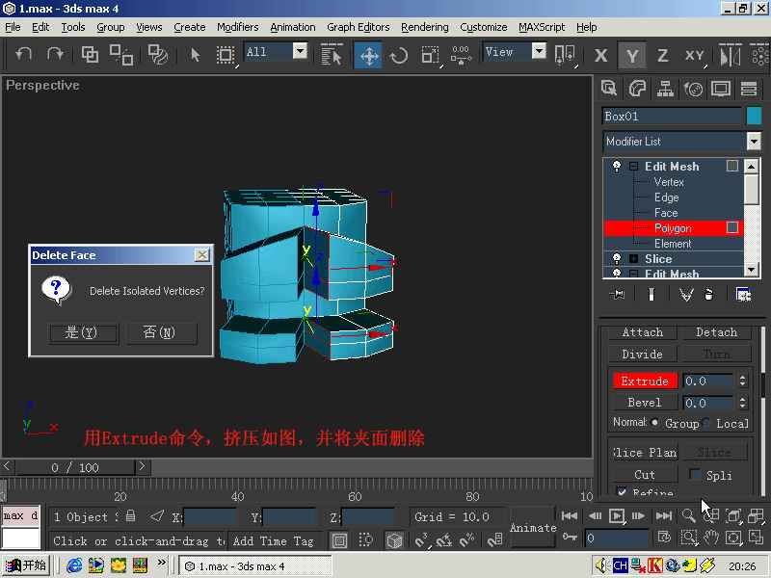Viewport: 771px width, 578px height.
Task: Select Local normal radio button
Action: coord(706,422)
